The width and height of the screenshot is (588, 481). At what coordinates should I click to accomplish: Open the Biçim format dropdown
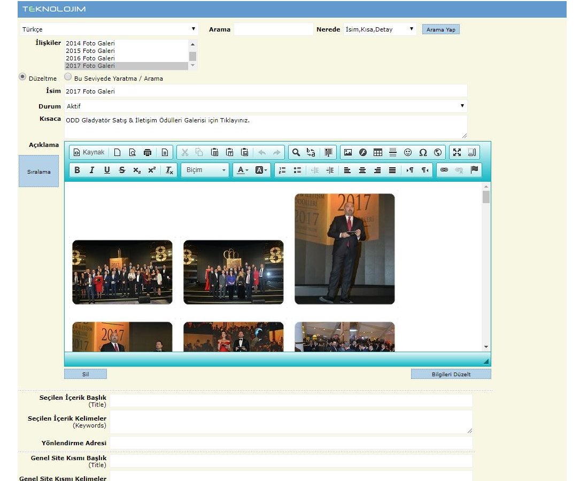(205, 170)
